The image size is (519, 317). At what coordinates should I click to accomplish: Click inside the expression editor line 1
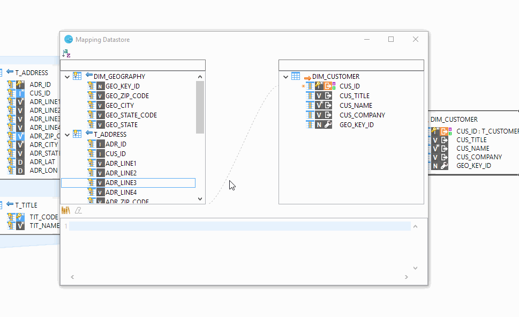coord(214,226)
